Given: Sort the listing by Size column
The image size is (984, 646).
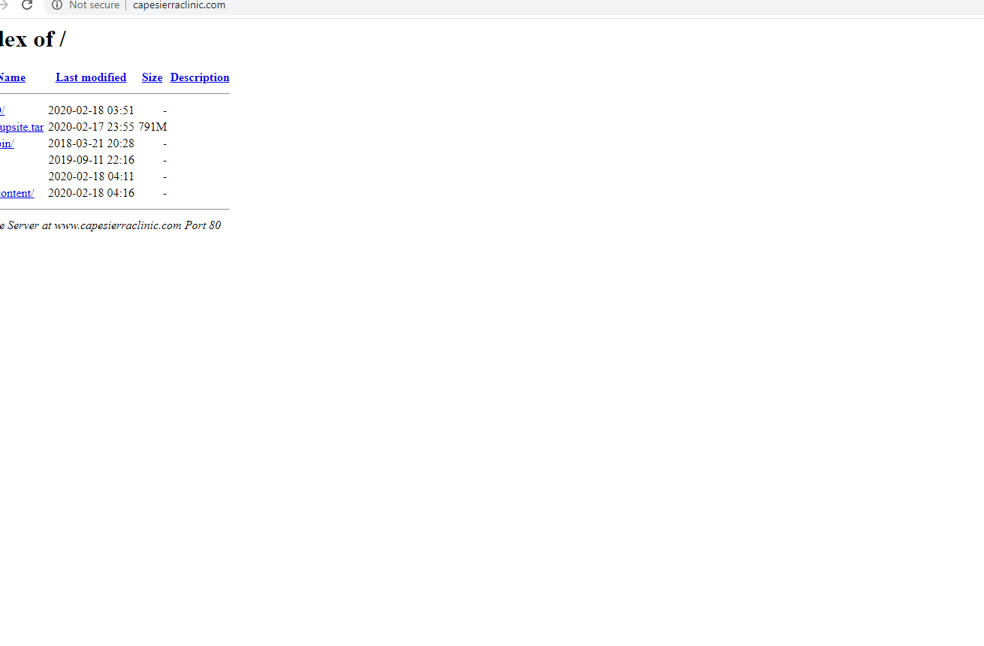Looking at the screenshot, I should point(152,77).
